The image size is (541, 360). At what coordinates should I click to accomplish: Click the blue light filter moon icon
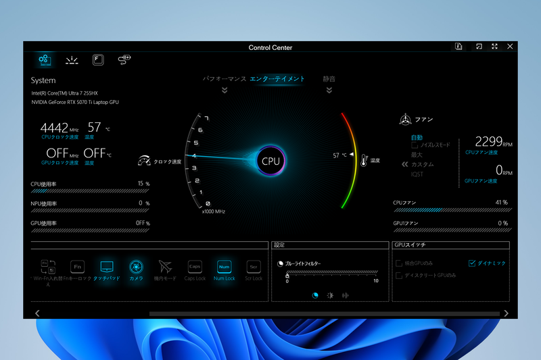pos(280,263)
